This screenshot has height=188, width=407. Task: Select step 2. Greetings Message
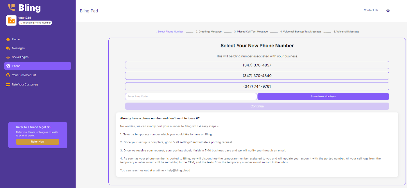(209, 32)
